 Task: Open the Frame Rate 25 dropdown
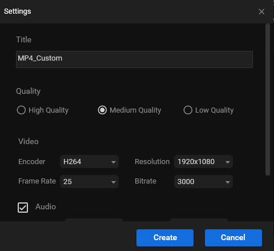(89, 182)
